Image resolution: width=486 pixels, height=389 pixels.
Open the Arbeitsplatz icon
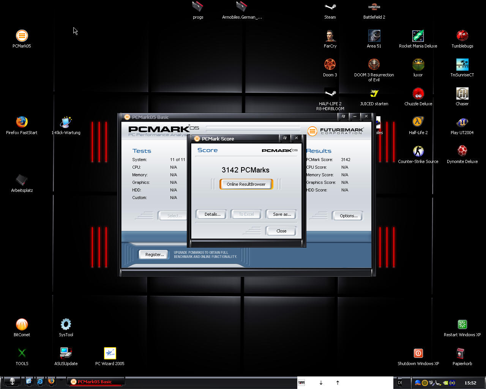(x=22, y=180)
